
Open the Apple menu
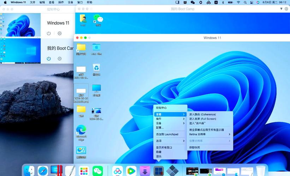coord(5,2)
